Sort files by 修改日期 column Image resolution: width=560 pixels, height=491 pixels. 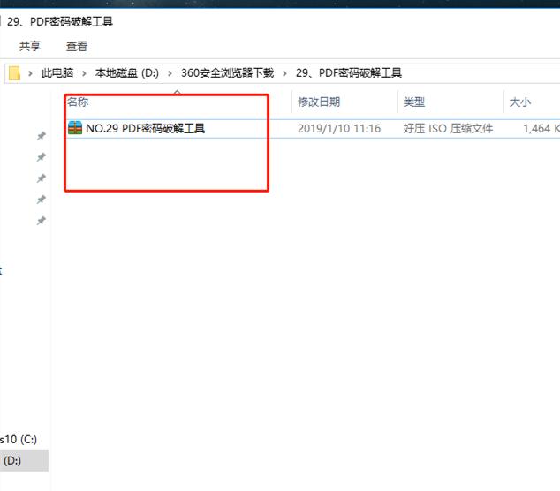(x=319, y=102)
